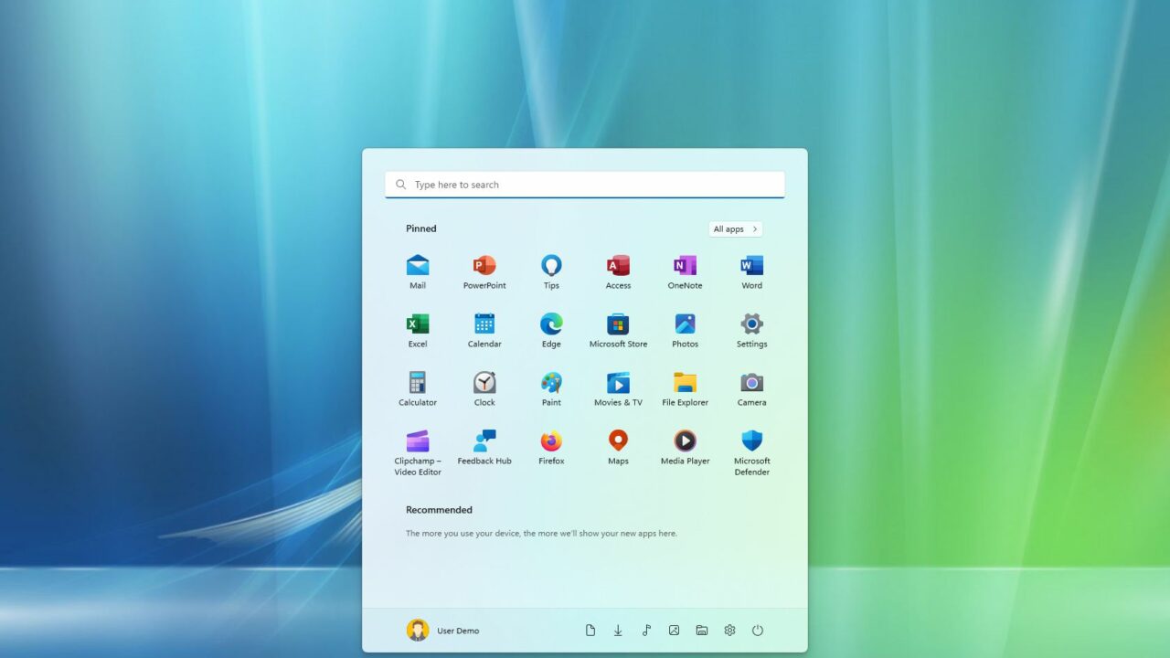Open OneNote from pinned apps
Screen dimensions: 1170x658
685,272
